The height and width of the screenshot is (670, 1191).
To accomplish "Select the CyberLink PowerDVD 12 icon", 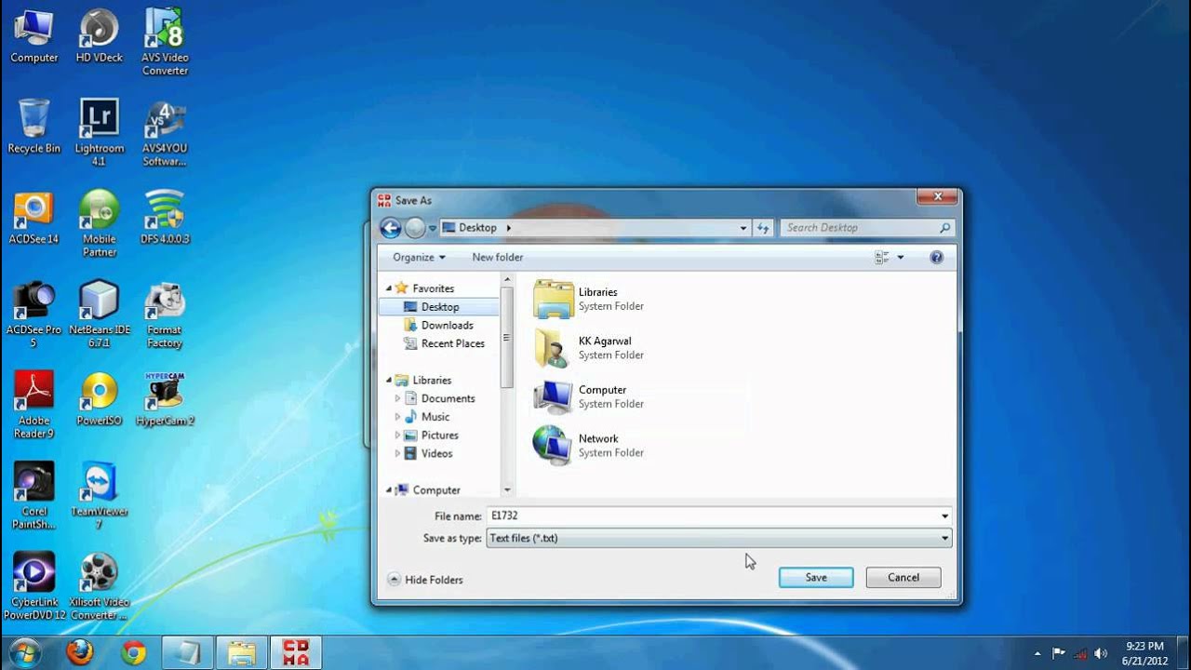I will coord(33,586).
